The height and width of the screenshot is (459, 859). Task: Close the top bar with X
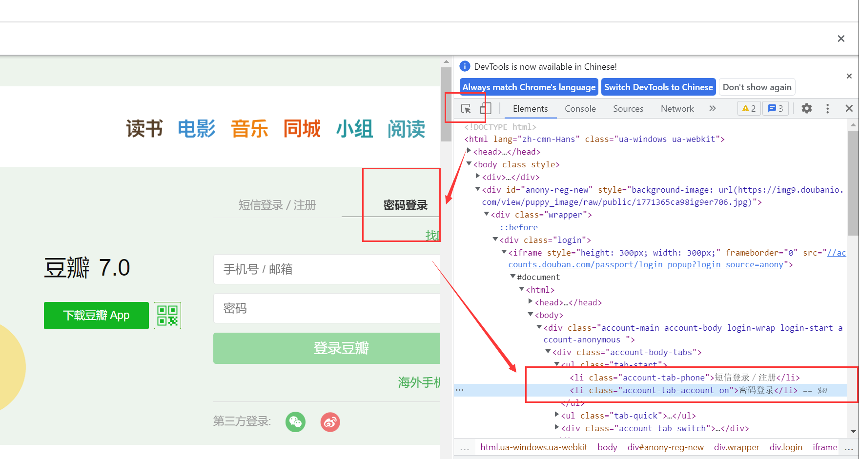[841, 39]
